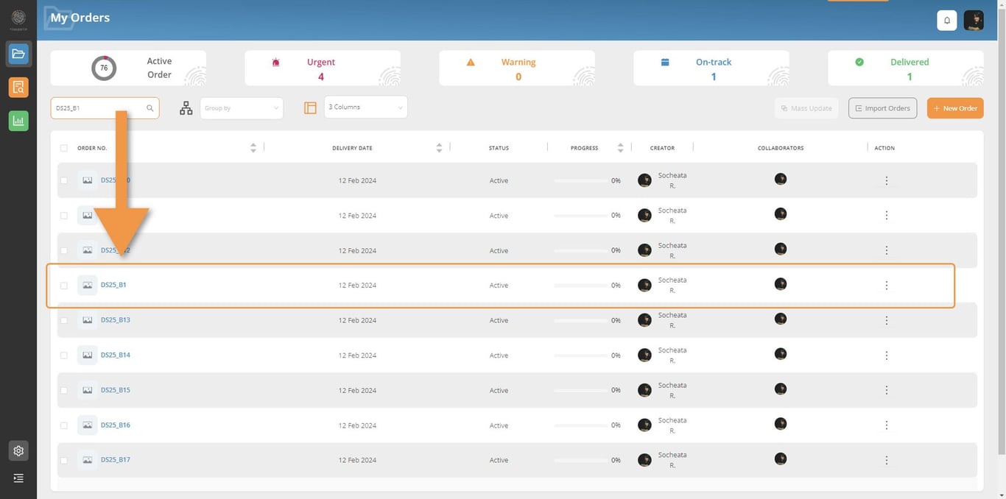Image resolution: width=1006 pixels, height=499 pixels.
Task: Click the order search field containing DS25_B1
Action: pos(105,108)
